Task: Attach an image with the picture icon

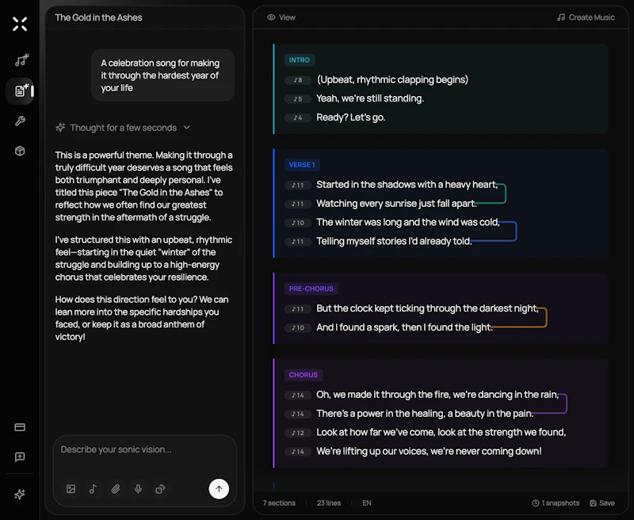Action: pyautogui.click(x=71, y=489)
